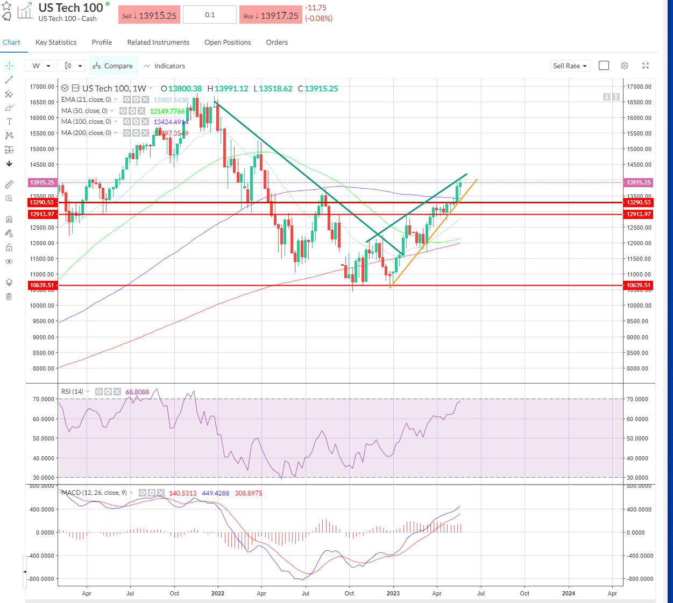Toggle hide all drawings eye icon
The width and height of the screenshot is (673, 603).
point(9,261)
